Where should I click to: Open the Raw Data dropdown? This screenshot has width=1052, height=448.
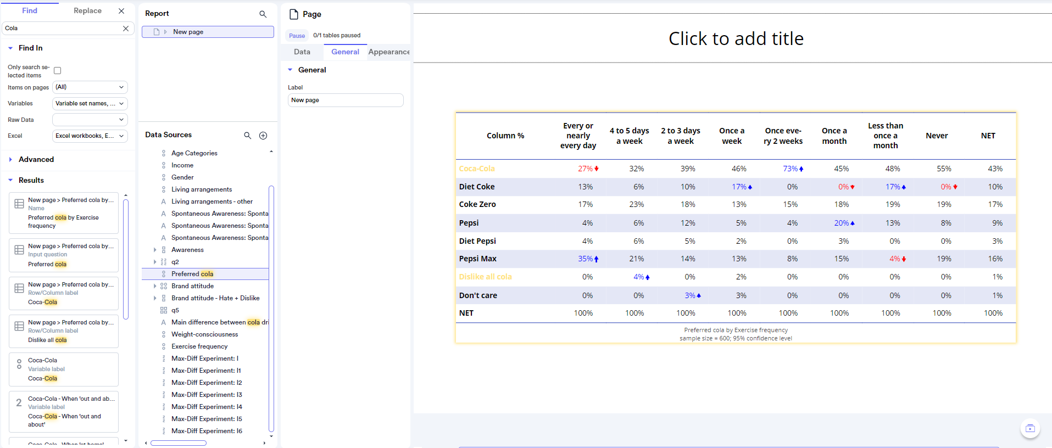(x=90, y=120)
